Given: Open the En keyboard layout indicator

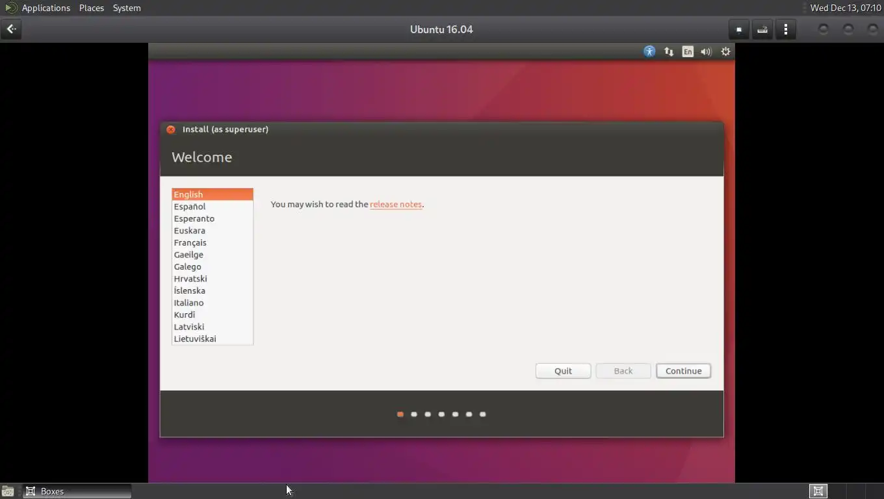Looking at the screenshot, I should pos(688,51).
